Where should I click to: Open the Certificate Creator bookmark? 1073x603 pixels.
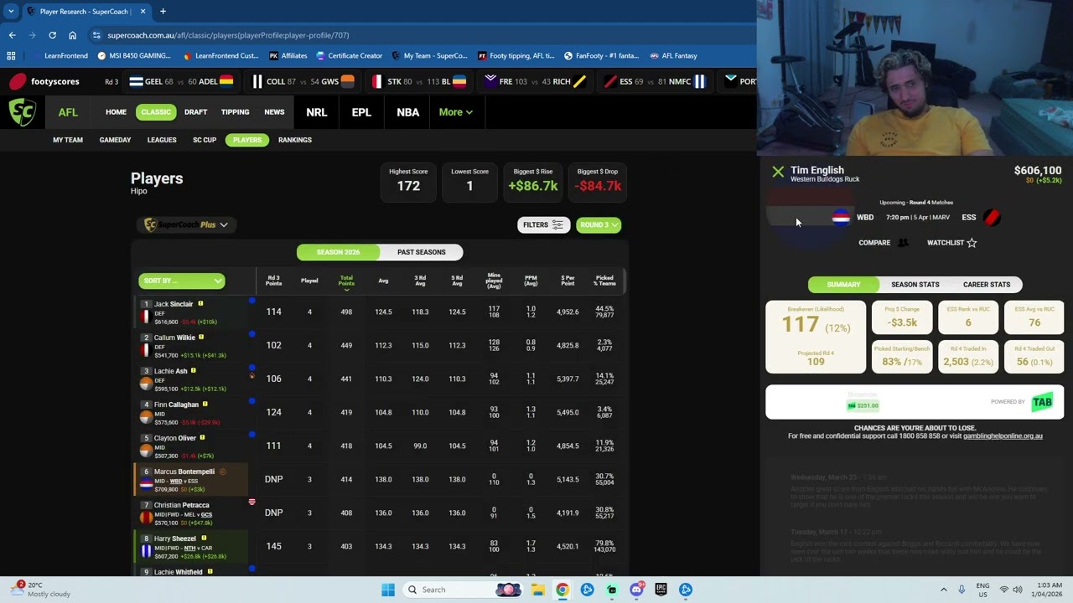tap(349, 56)
